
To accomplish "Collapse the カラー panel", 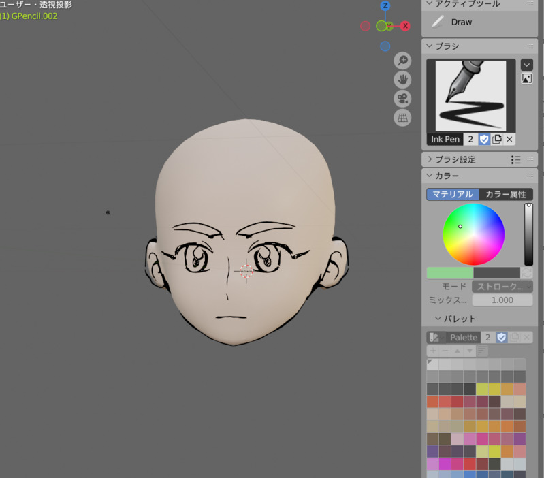I will 430,176.
